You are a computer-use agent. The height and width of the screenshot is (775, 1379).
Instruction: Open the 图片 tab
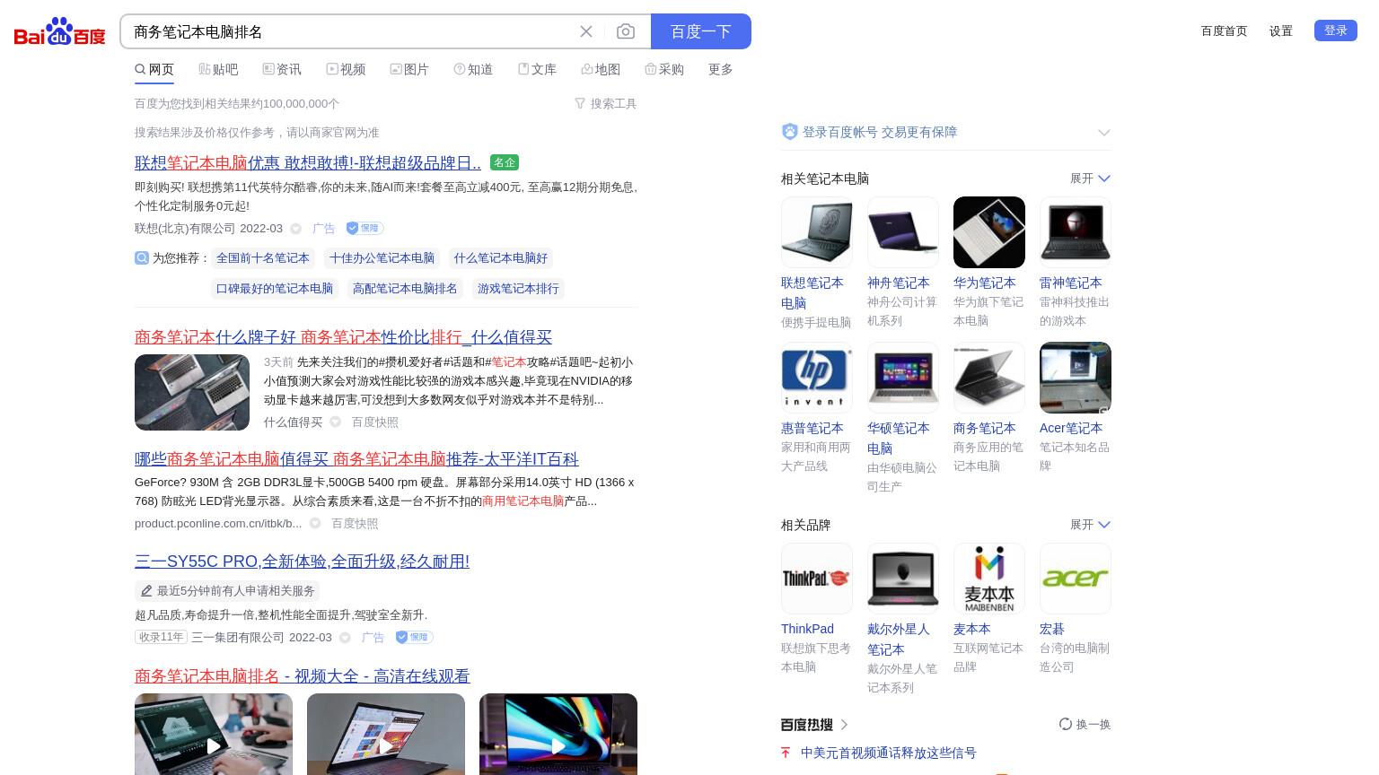409,69
